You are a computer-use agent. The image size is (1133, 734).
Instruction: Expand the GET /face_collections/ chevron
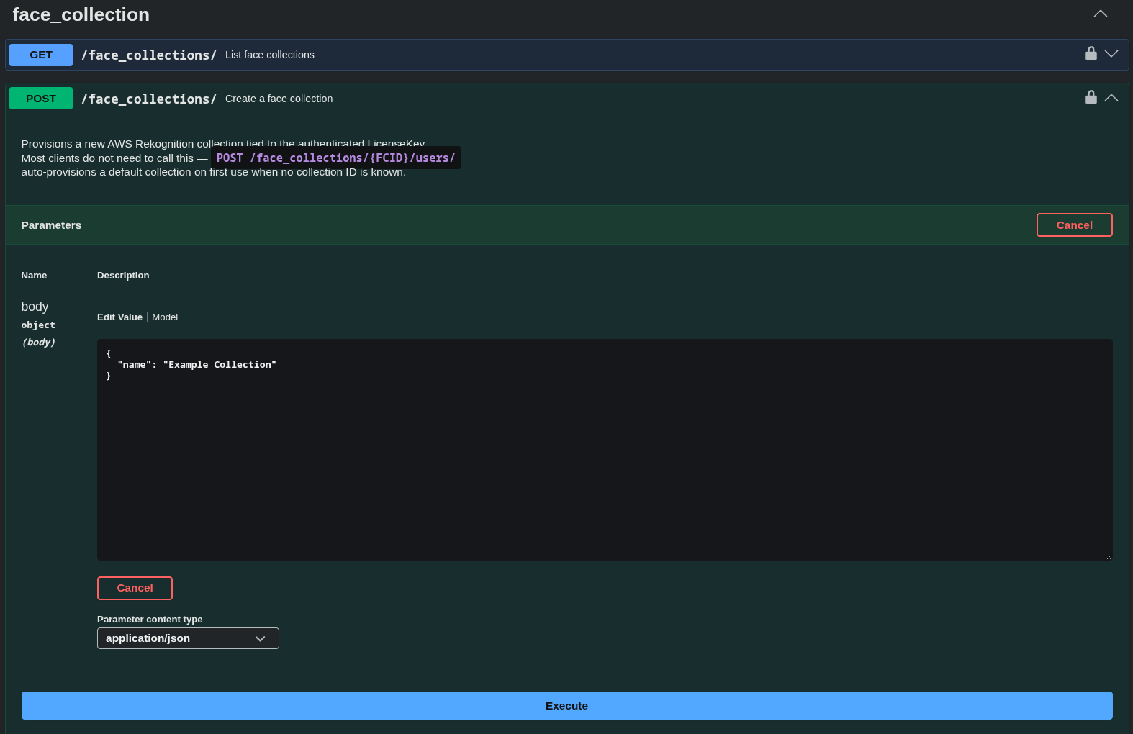coord(1111,54)
